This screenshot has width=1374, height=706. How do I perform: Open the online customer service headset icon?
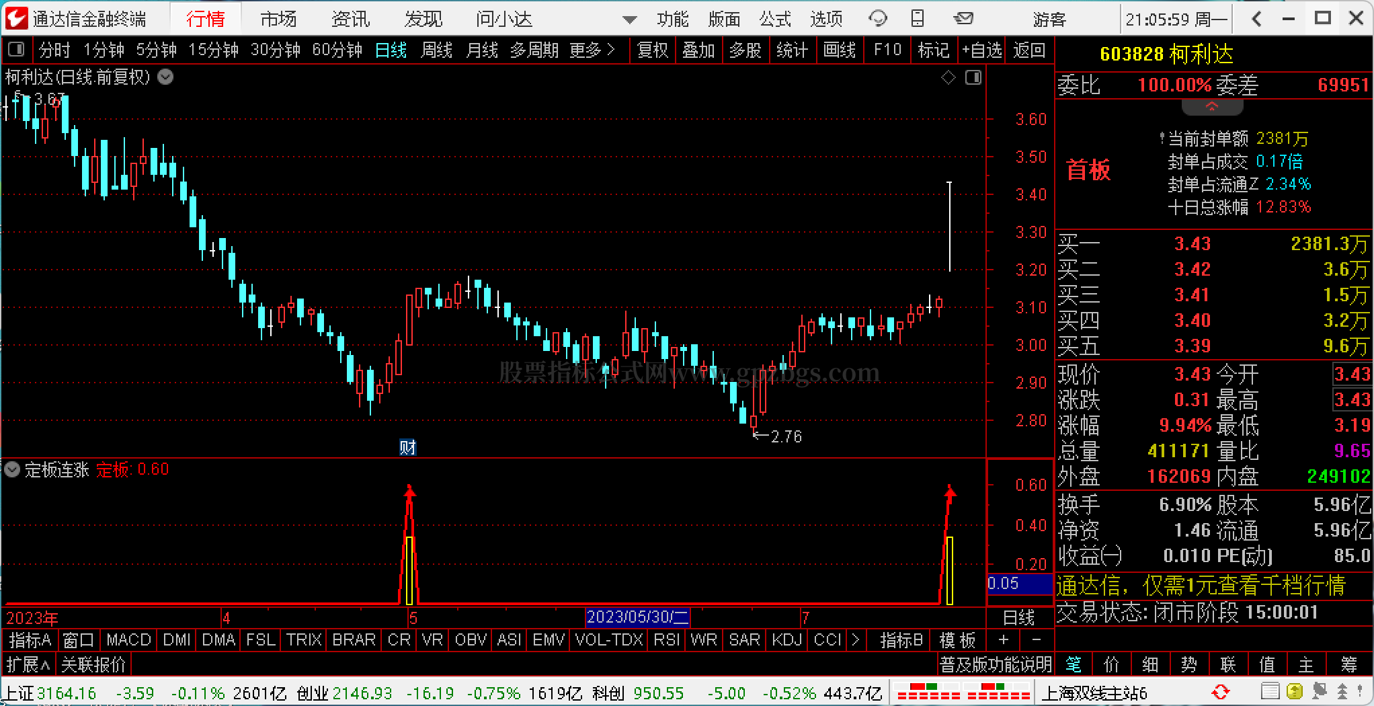click(878, 19)
